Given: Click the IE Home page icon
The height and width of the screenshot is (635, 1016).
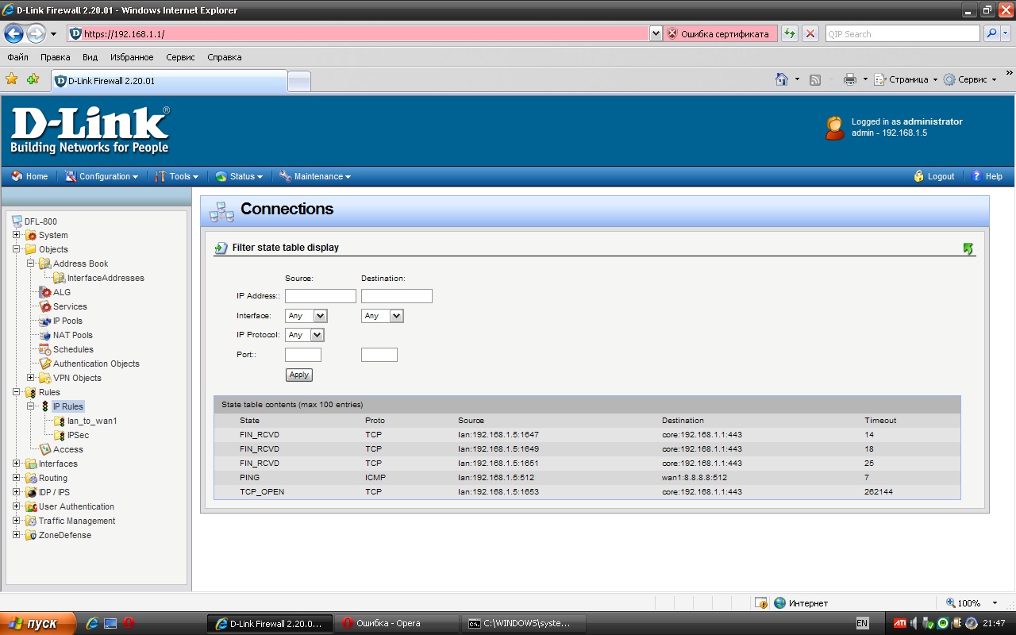Looking at the screenshot, I should [782, 79].
